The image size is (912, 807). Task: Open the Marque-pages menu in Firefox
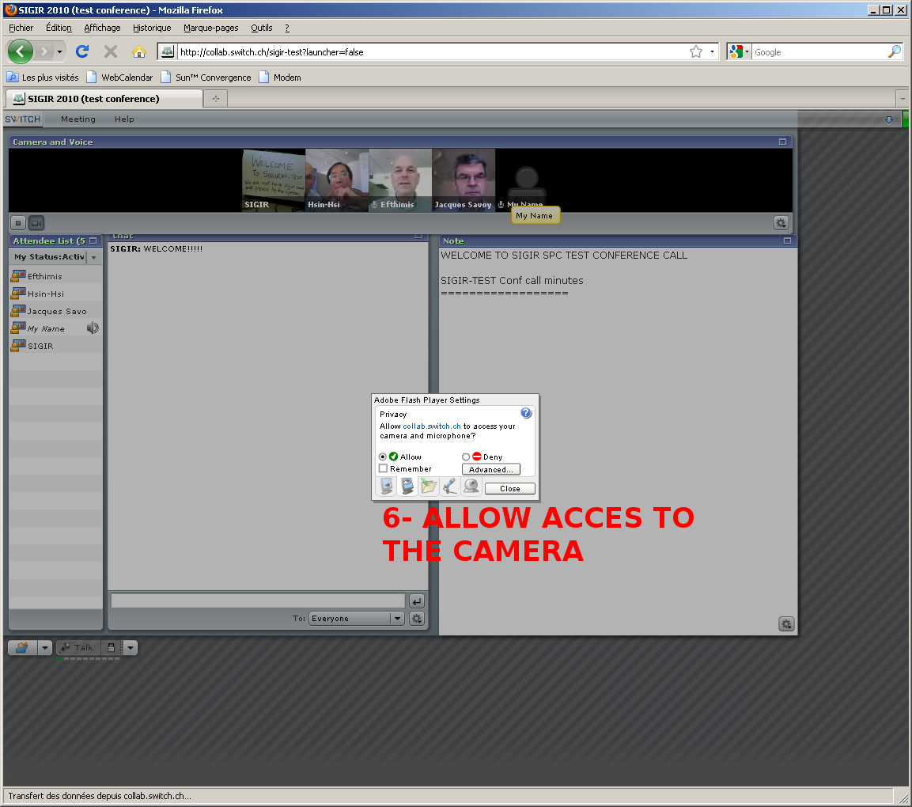coord(210,28)
